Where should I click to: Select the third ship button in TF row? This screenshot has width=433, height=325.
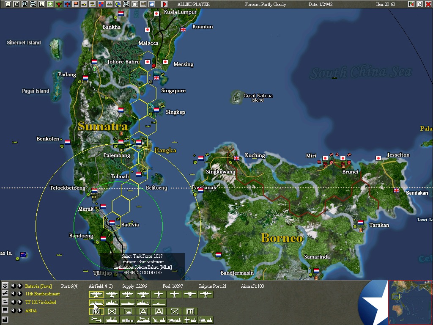[128, 303]
